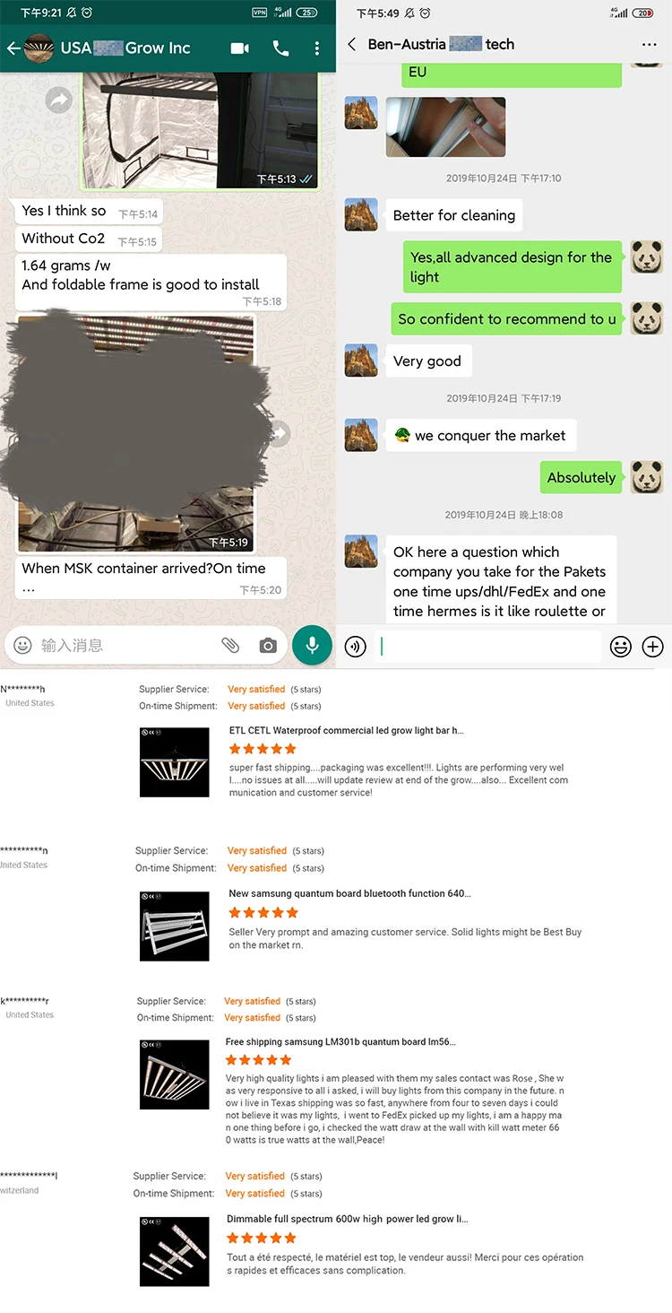Tap the WhatsApp message input field
This screenshot has width=672, height=1313.
[125, 645]
